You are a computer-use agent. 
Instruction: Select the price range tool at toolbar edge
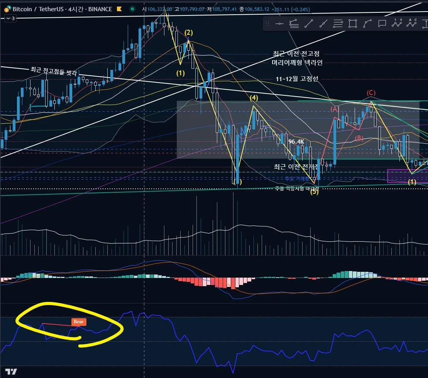pos(425,24)
